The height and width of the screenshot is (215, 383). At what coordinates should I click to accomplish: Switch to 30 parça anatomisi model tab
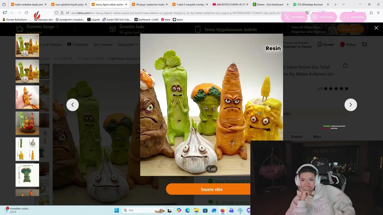(150, 4)
